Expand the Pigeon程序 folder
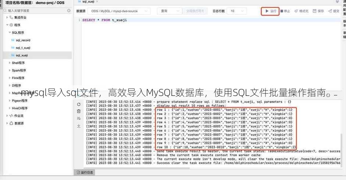 (x=10, y=101)
